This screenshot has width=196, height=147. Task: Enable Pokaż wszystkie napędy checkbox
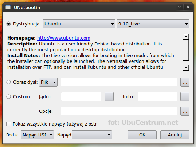(8, 124)
